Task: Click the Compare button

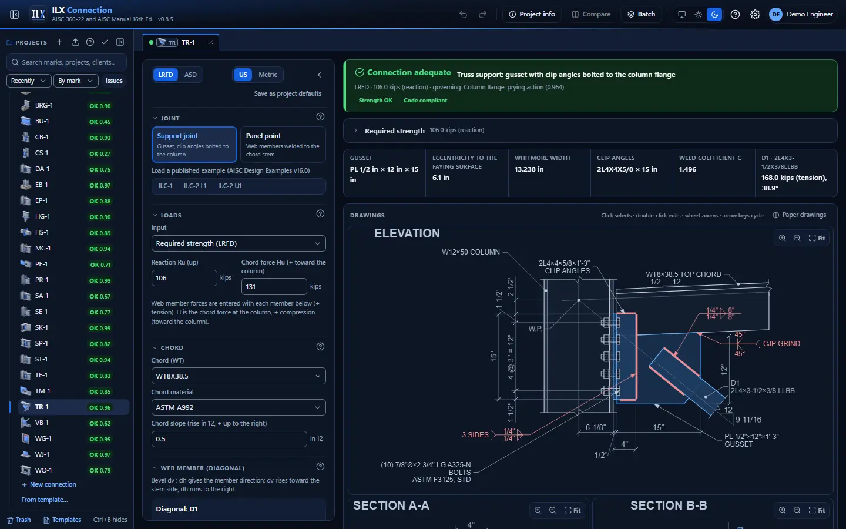Action: [591, 14]
